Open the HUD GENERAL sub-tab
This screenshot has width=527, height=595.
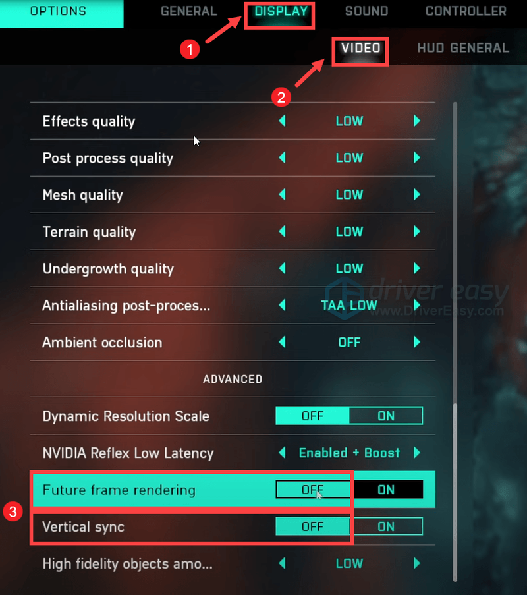(463, 48)
